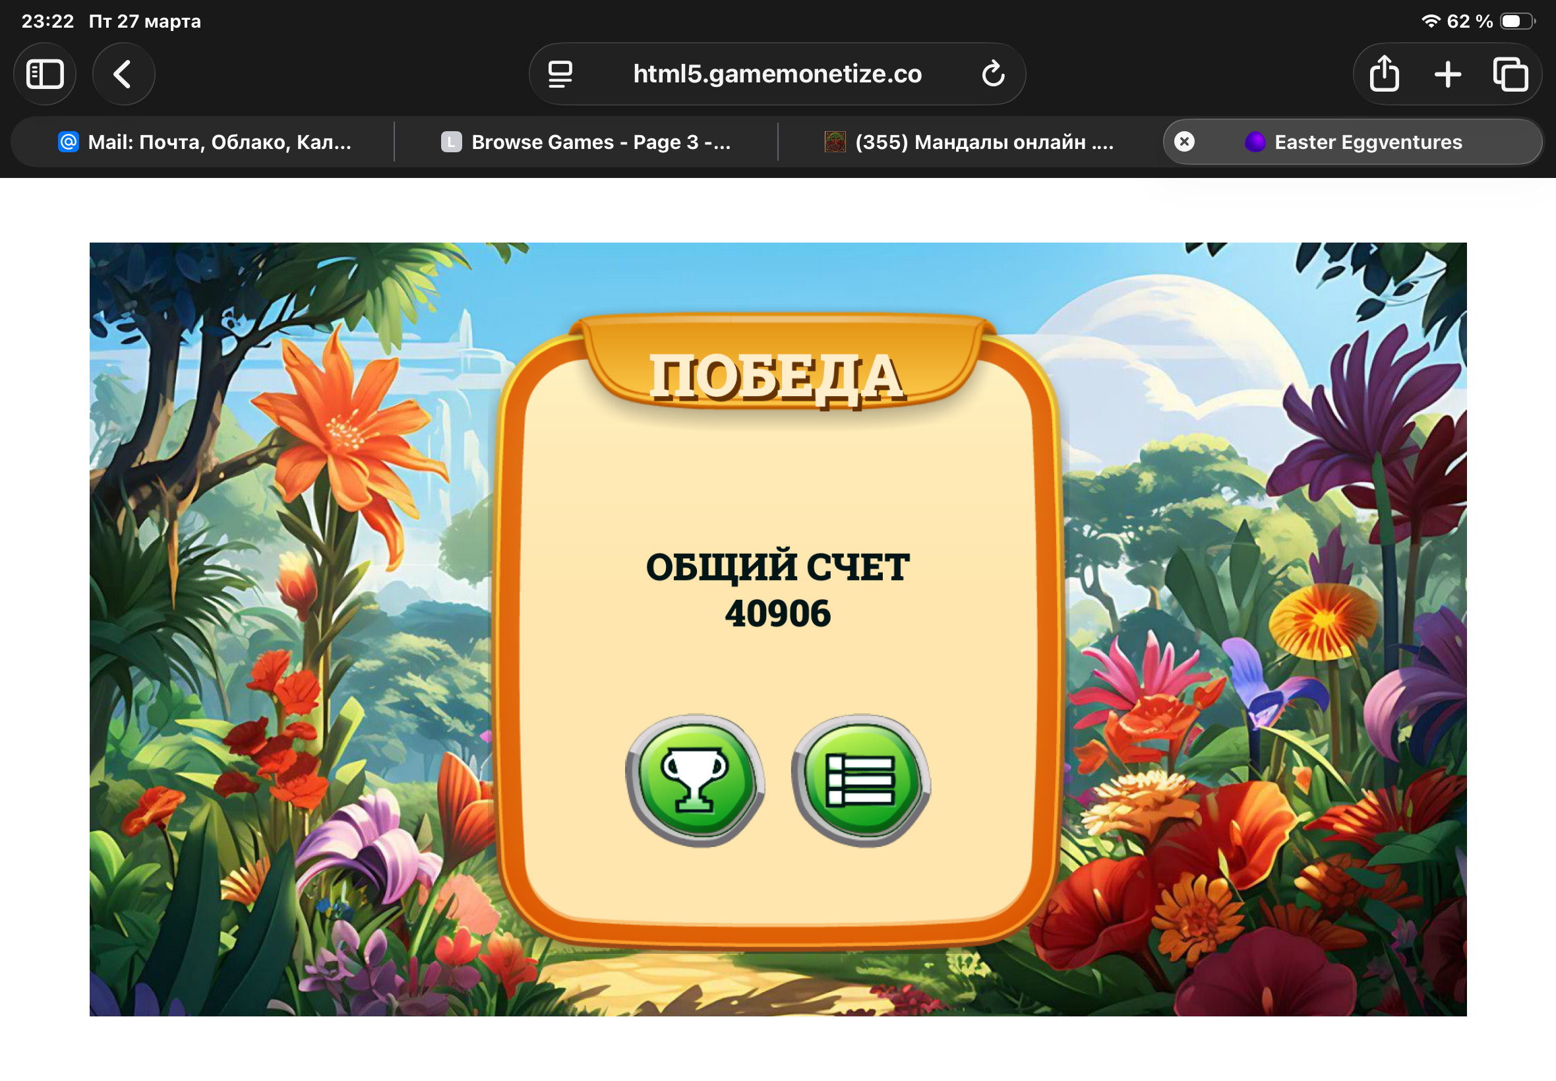Open the trophy leaderboard button

(695, 781)
